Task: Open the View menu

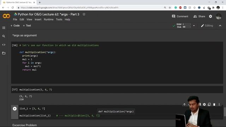Action: [29, 19]
